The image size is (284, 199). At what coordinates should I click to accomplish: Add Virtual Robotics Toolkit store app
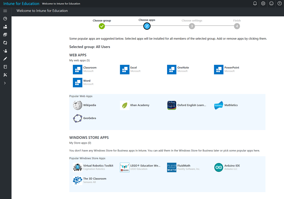click(93, 167)
